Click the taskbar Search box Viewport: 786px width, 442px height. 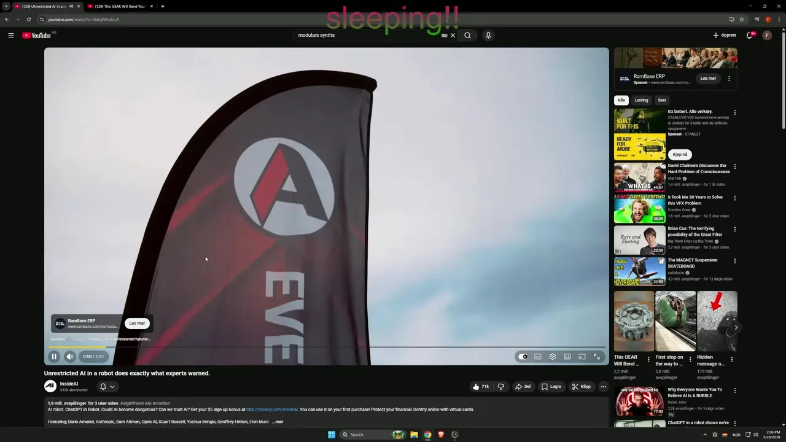tap(373, 435)
